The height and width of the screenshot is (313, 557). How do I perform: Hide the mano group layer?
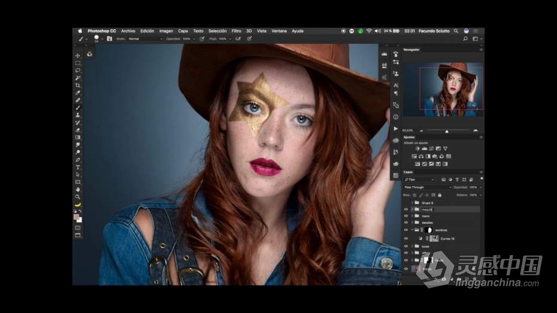coord(406,216)
